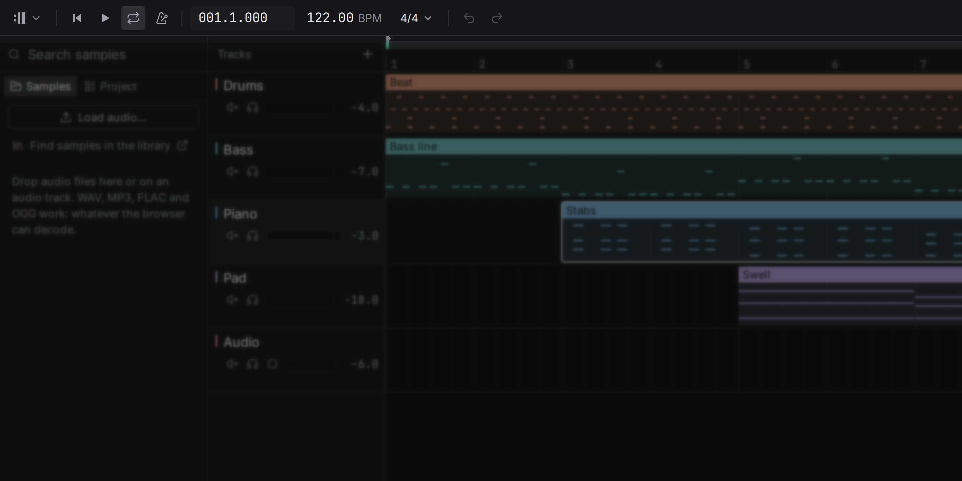The image size is (962, 481).
Task: Solo the Bass track headphones icon
Action: coord(253,172)
